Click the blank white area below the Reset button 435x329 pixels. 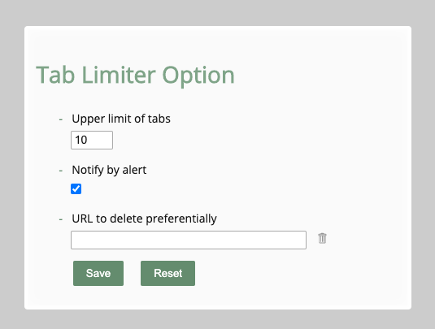167,297
